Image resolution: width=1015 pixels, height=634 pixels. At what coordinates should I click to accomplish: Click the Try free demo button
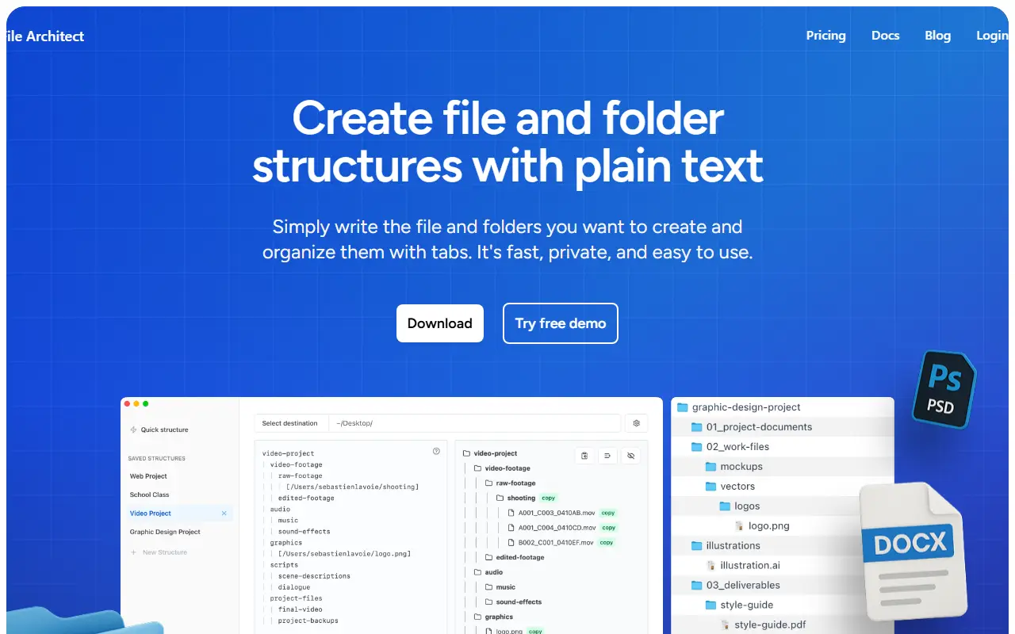tap(560, 323)
